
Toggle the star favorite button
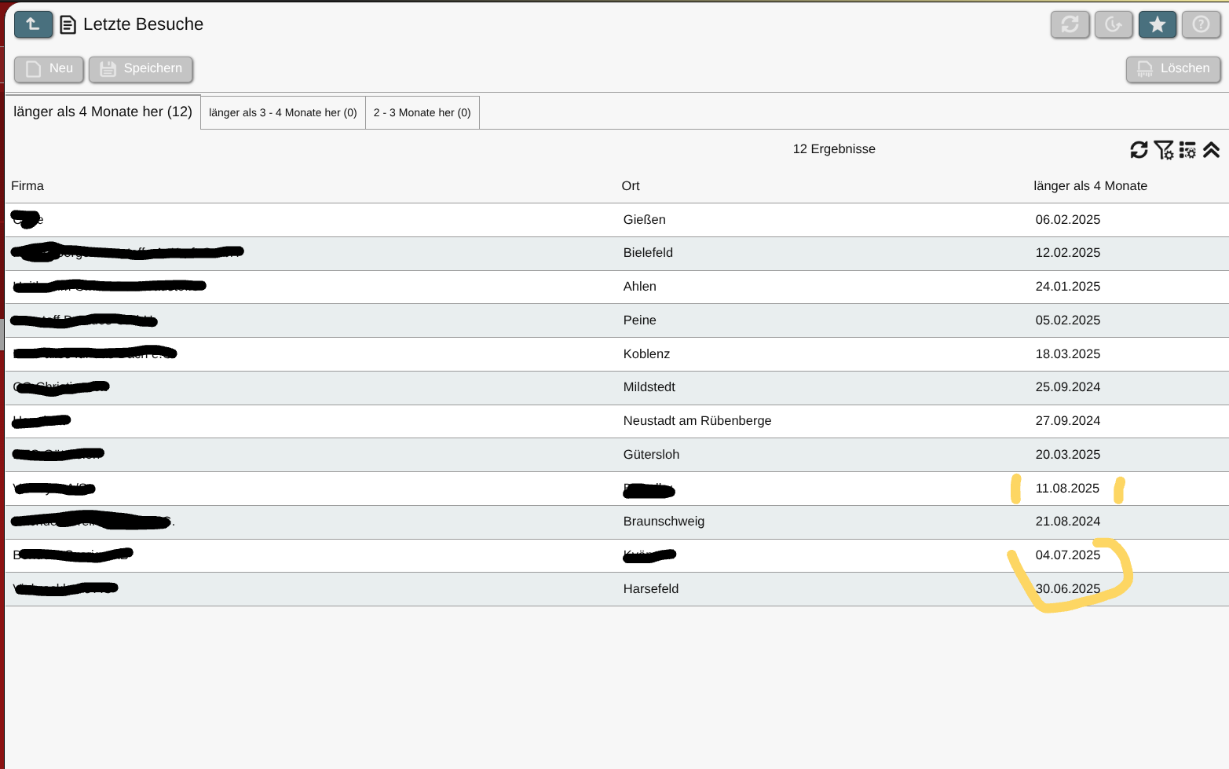(1157, 24)
